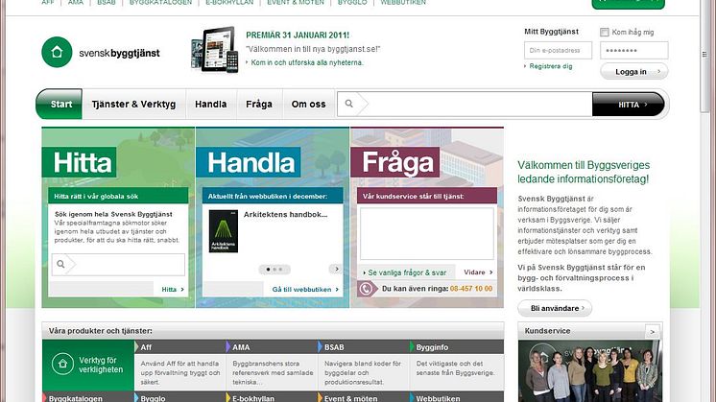Open the Om oss menu item
The image size is (716, 402).
coord(309,104)
